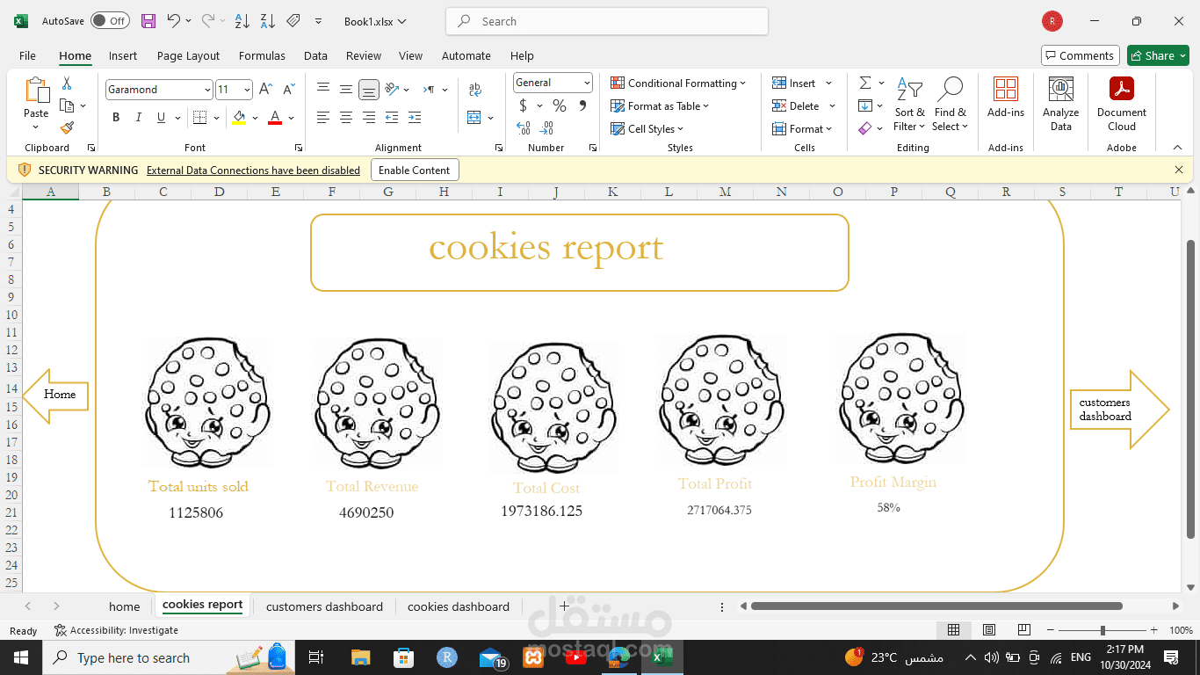Expand the Conditional Formatting menu
The image size is (1200, 675).
(678, 83)
